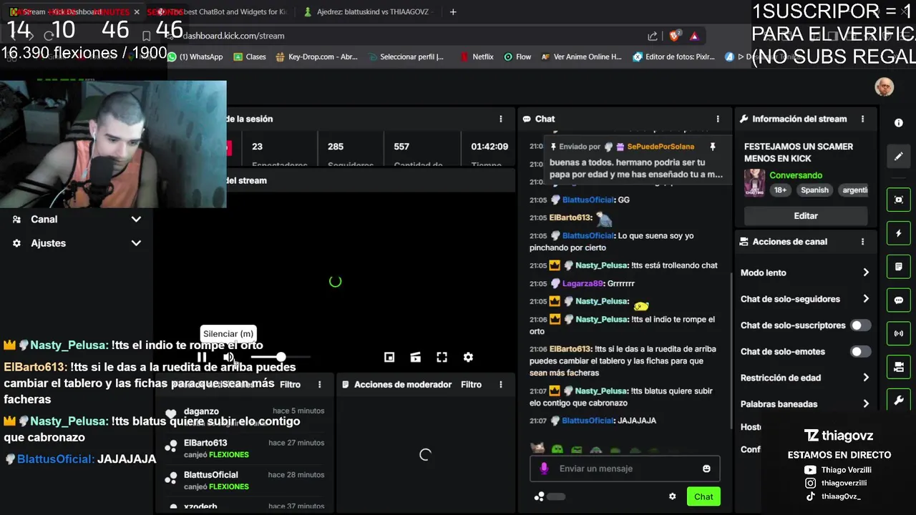916x515 pixels.
Task: Click the Spanish language tag
Action: [814, 190]
